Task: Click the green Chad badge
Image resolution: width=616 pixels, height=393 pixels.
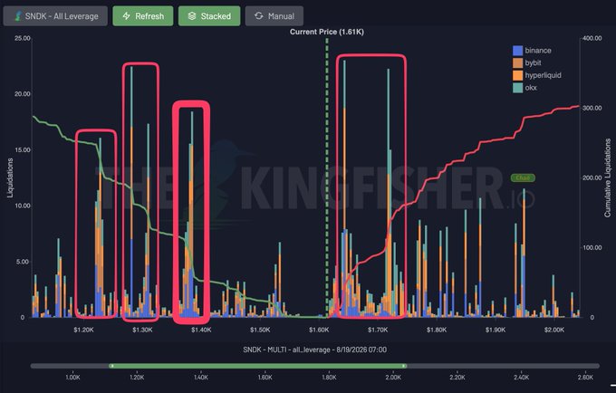Action: (523, 177)
